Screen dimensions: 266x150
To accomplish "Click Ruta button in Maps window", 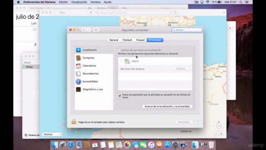I will (62, 12).
